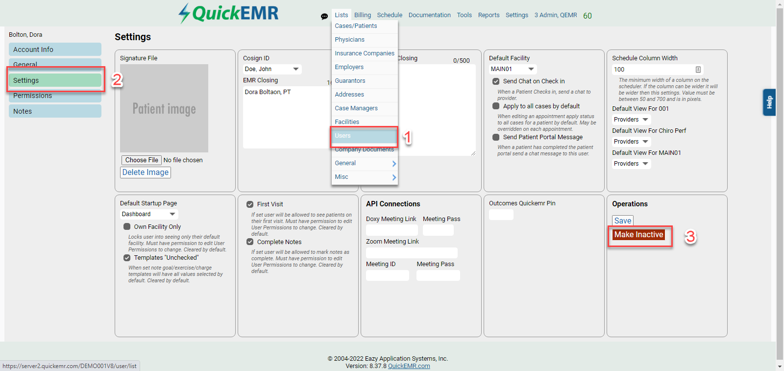Image resolution: width=784 pixels, height=371 pixels.
Task: Toggle the First Visit checkbox
Action: click(x=250, y=204)
